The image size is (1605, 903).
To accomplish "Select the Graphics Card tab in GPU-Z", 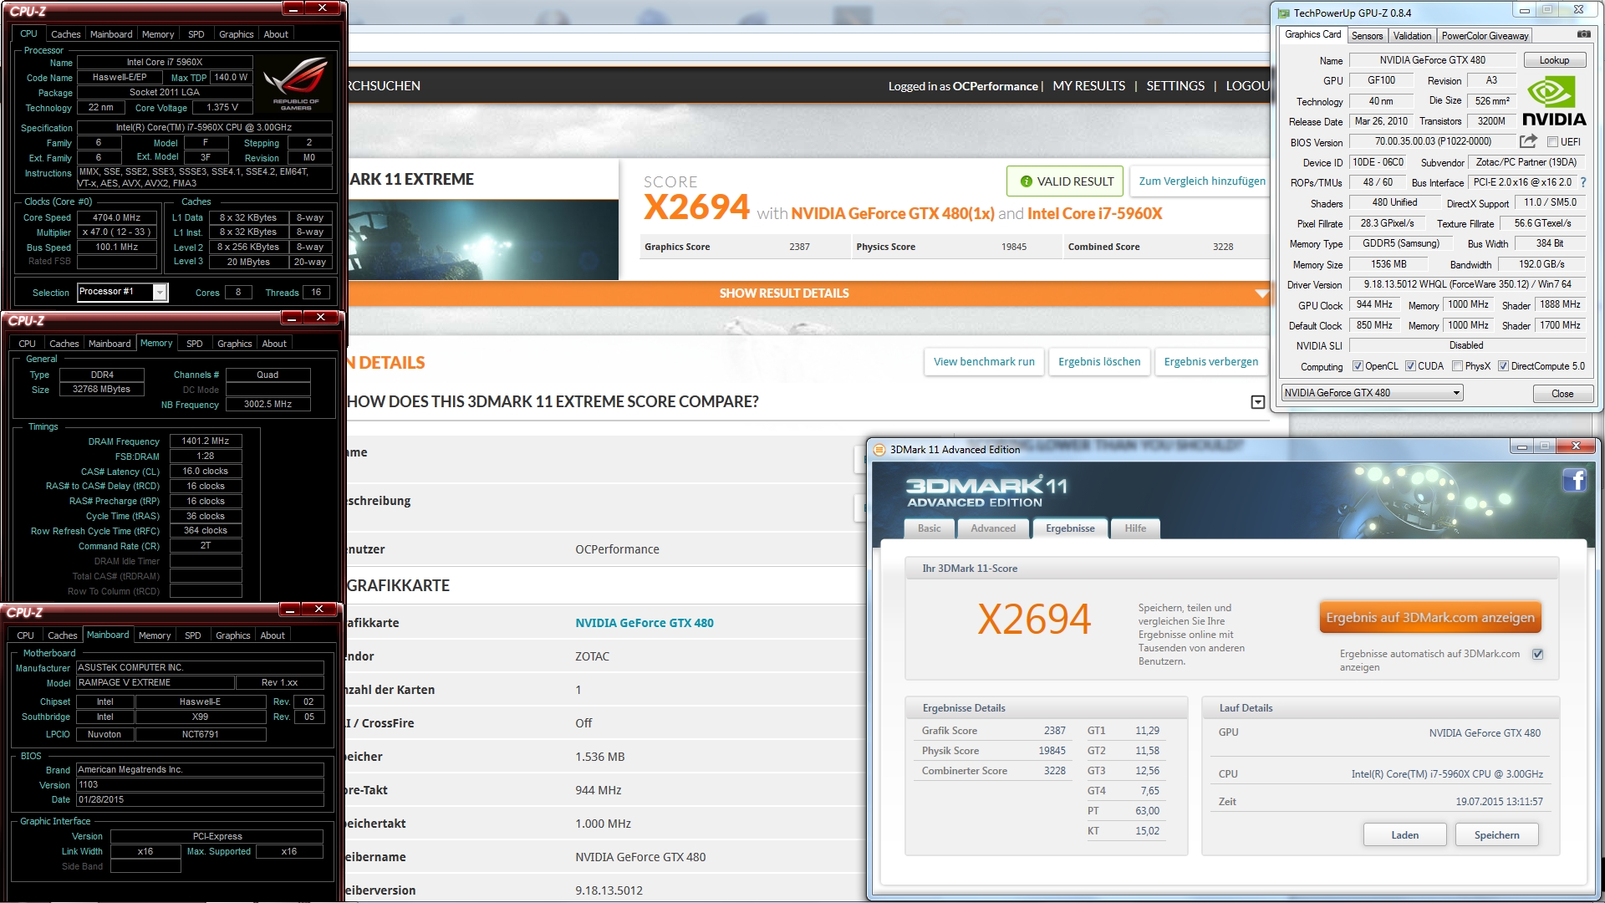I will tap(1312, 34).
